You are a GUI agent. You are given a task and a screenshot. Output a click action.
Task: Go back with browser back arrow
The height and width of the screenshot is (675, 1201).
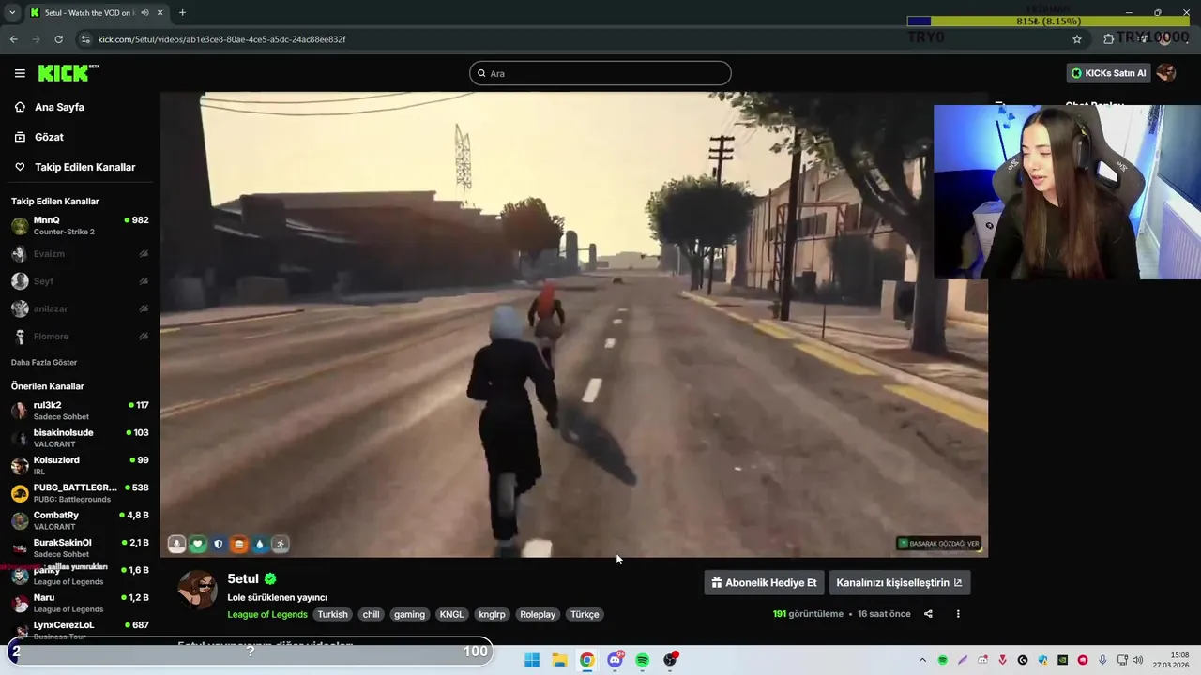point(13,39)
